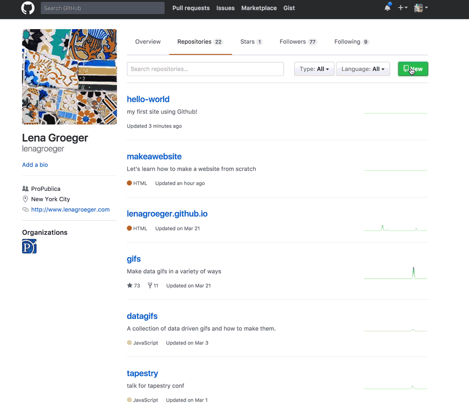Click the gifs activity sparkline graph

pos(395,273)
